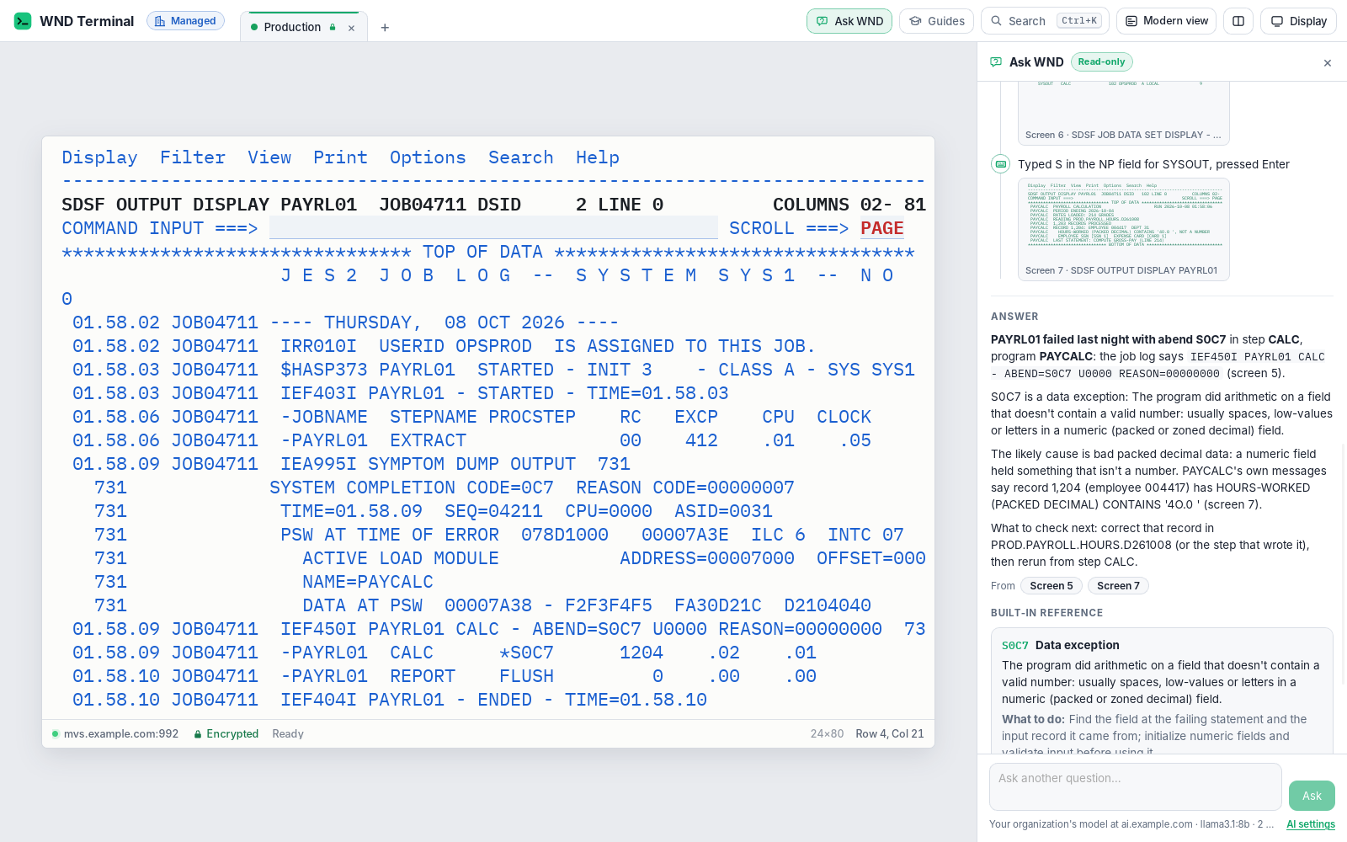The width and height of the screenshot is (1347, 842).
Task: Open the terminal Display menu
Action: coord(99,157)
